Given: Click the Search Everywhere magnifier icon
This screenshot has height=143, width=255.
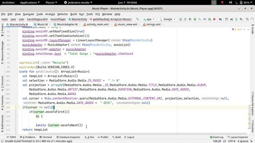Looking at the screenshot, I should 247,19.
